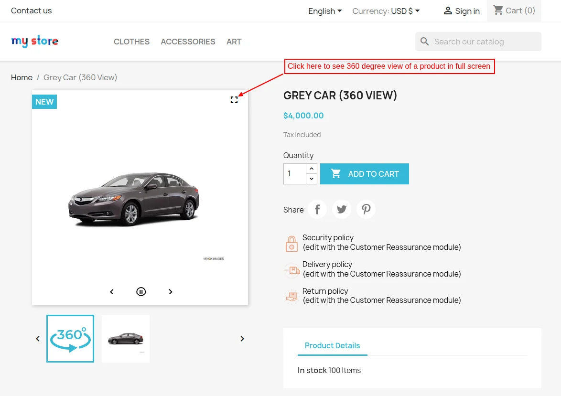Share product on Twitter
561x396 pixels.
[342, 209]
